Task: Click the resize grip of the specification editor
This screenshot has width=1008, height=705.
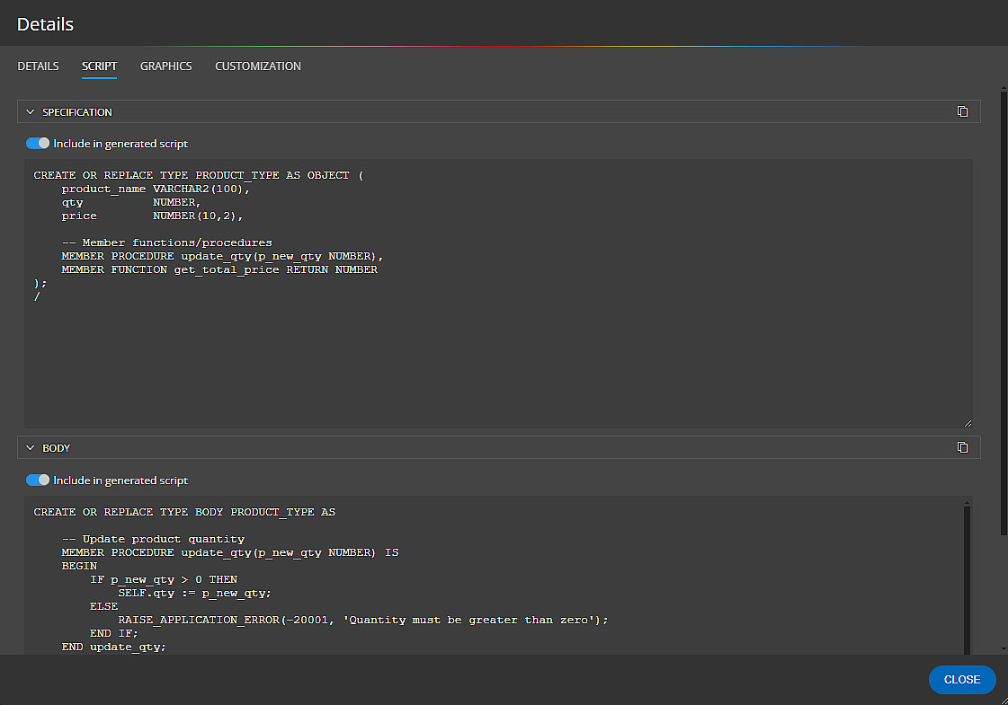Action: [x=968, y=421]
